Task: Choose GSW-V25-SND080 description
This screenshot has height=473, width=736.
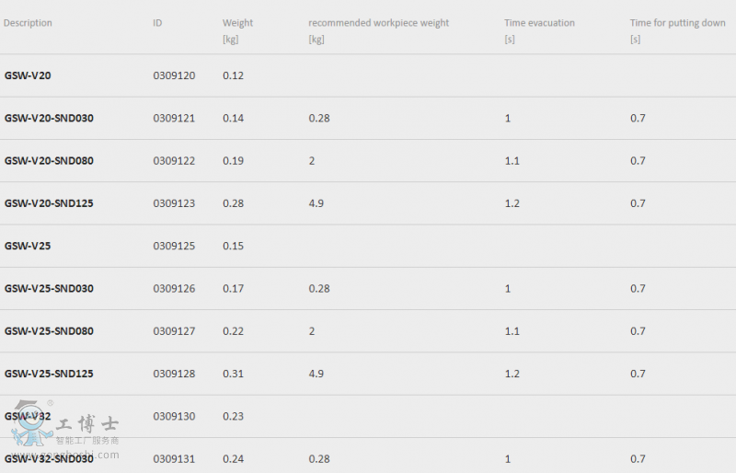Action: [x=49, y=331]
